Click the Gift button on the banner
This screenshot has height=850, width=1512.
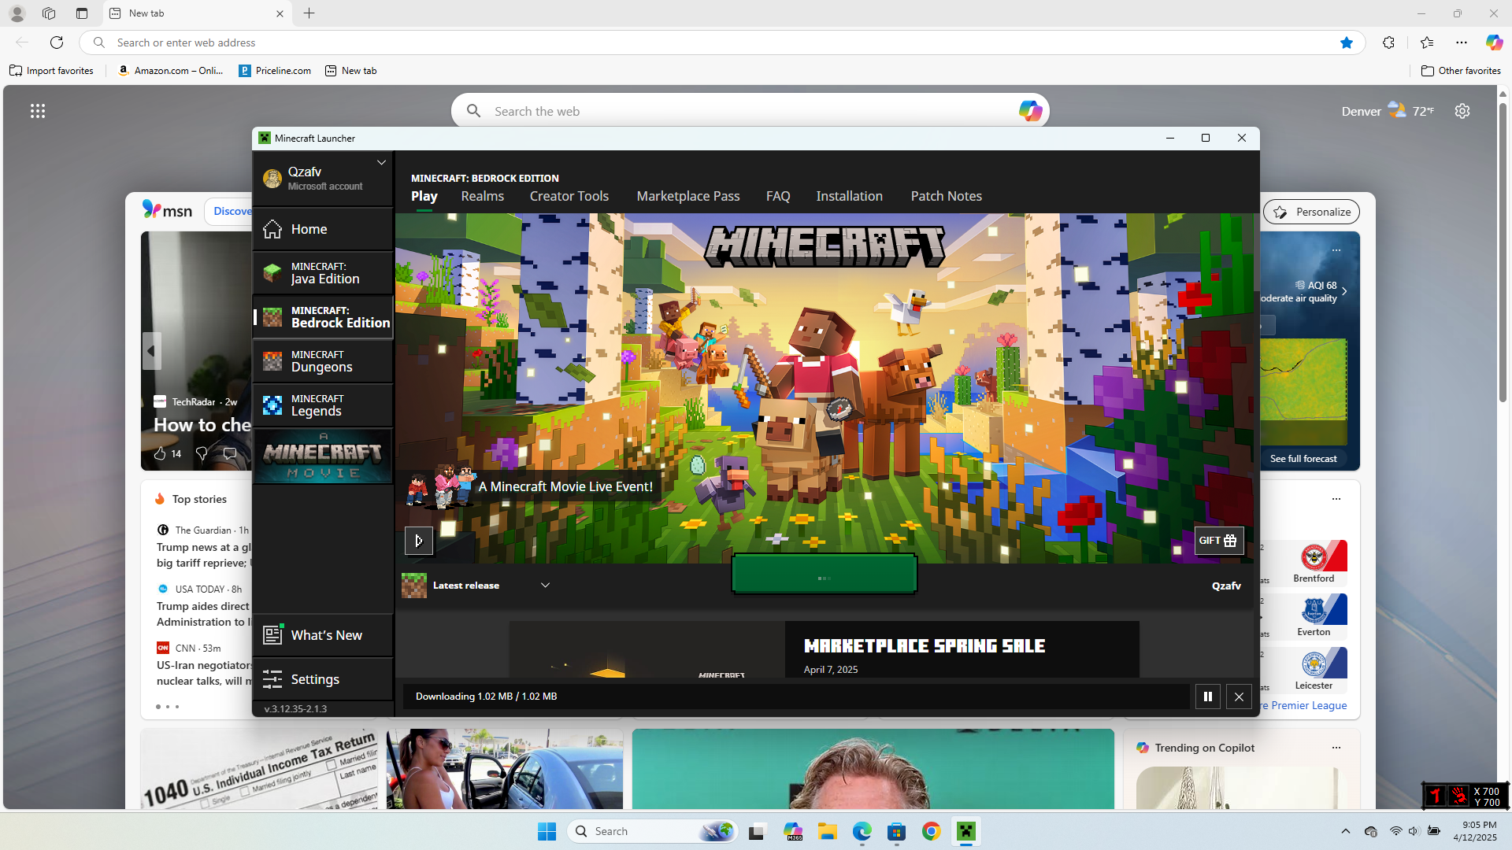coord(1218,541)
